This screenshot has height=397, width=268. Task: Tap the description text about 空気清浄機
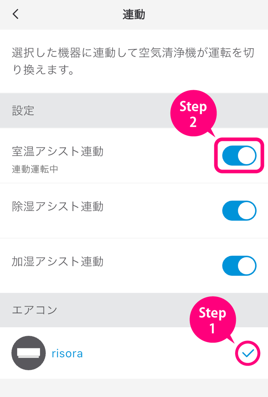coord(133,61)
